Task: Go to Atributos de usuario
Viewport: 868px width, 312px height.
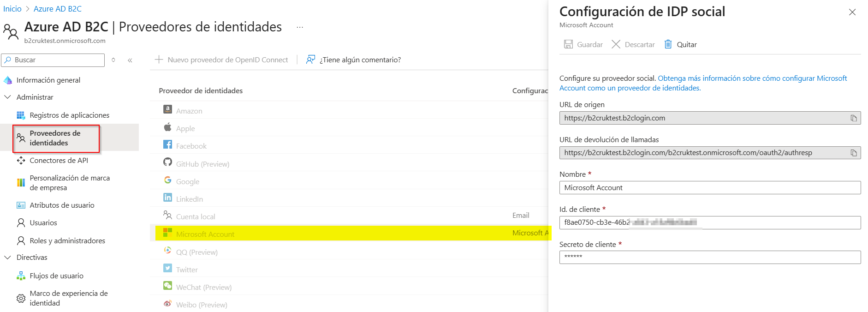Action: pyautogui.click(x=62, y=205)
